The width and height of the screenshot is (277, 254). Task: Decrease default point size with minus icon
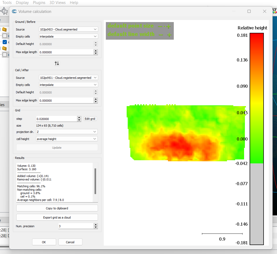point(160,26)
